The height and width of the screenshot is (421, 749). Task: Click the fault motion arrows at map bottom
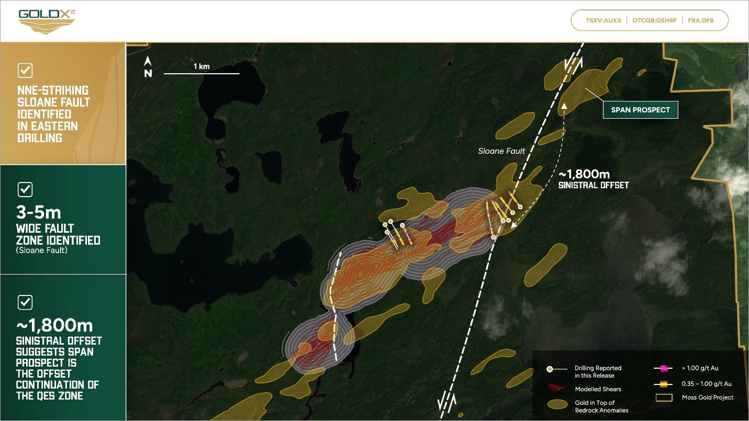coord(447,401)
